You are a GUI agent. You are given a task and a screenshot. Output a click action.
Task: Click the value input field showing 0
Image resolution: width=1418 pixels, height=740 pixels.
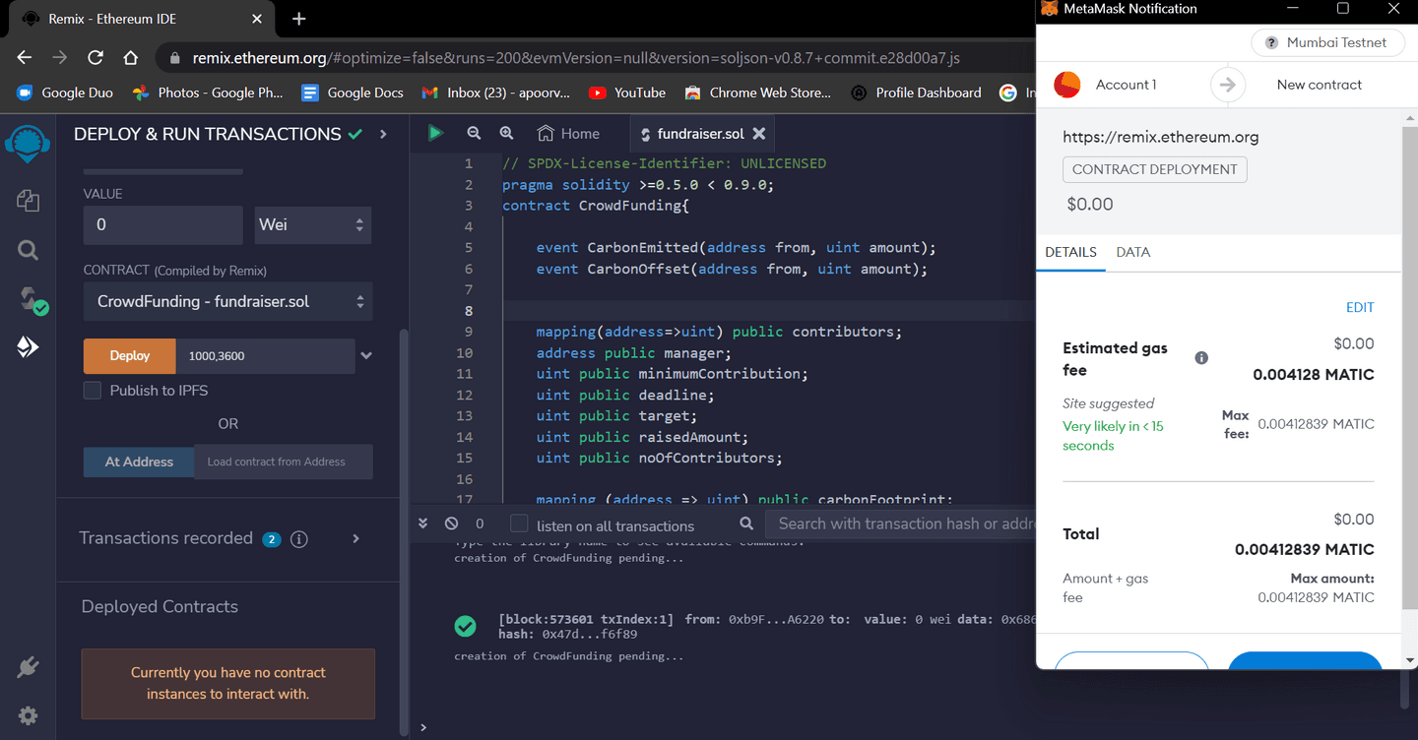(163, 225)
